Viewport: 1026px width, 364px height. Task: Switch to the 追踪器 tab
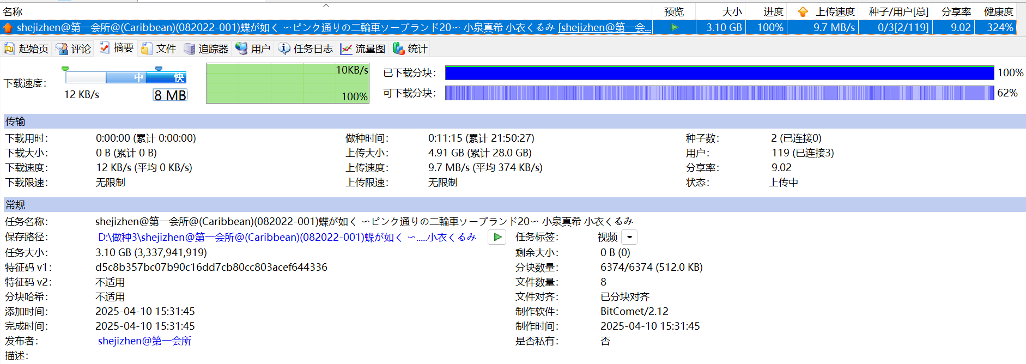pyautogui.click(x=206, y=48)
